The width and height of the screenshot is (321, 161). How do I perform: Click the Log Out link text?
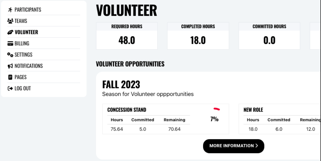pyautogui.click(x=23, y=88)
